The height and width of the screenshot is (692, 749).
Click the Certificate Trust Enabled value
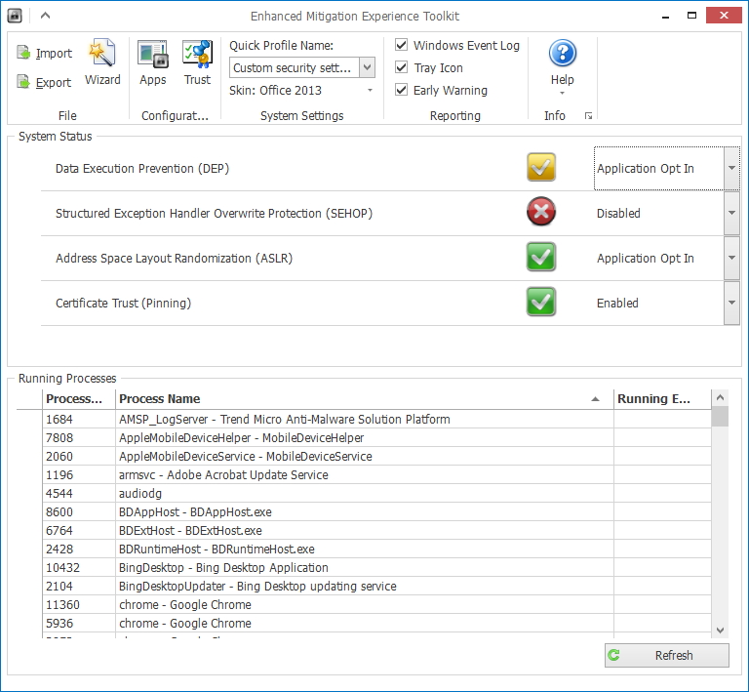click(617, 303)
